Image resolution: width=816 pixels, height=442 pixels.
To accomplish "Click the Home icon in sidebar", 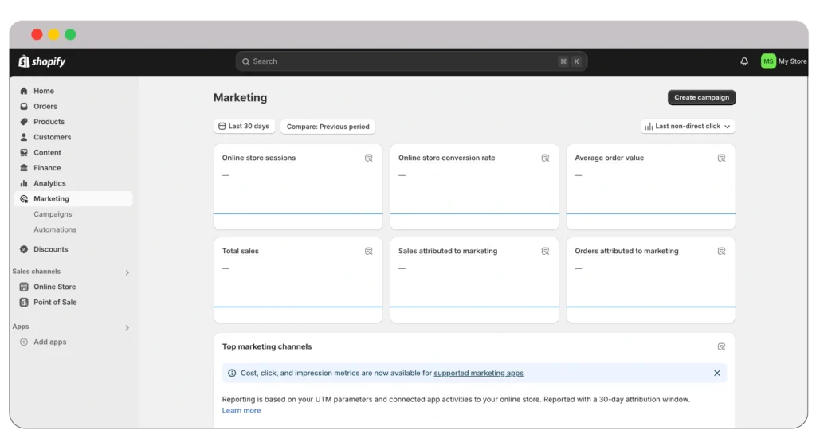I will point(24,91).
